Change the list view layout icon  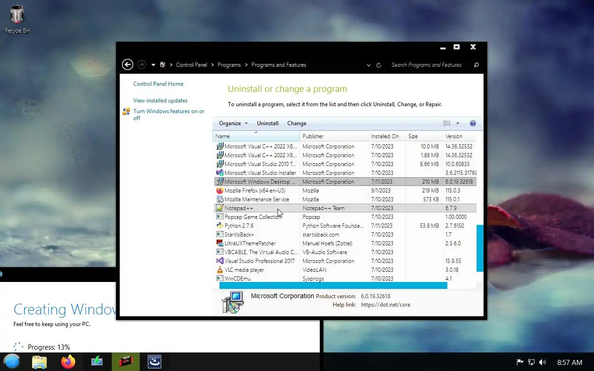[x=447, y=123]
